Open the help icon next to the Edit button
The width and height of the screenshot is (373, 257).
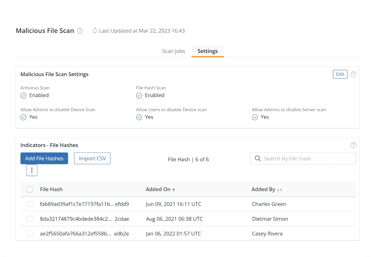point(353,74)
